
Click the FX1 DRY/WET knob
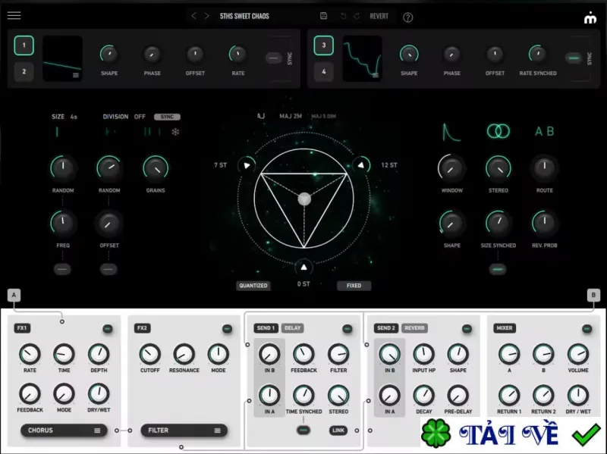99,393
